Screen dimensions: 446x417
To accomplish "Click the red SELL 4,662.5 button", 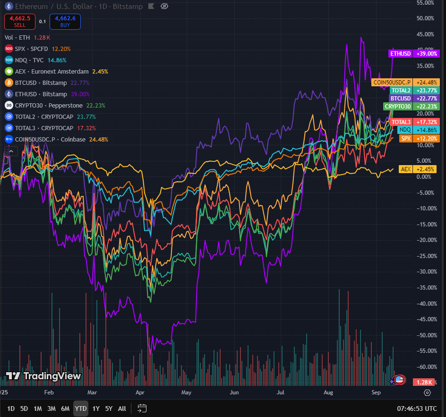I will click(20, 22).
